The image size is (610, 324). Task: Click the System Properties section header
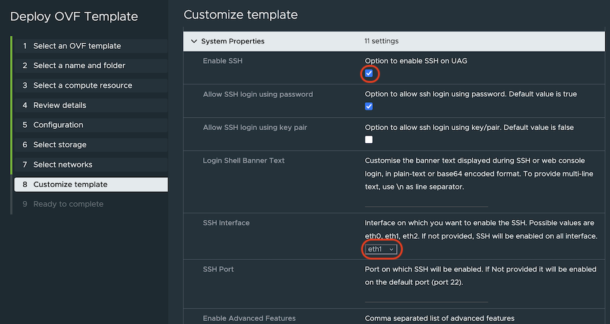(233, 42)
